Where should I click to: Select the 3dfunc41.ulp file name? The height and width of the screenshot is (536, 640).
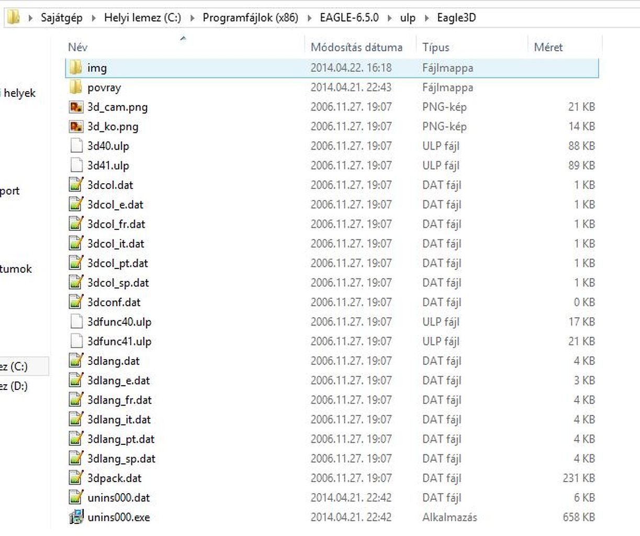click(119, 341)
